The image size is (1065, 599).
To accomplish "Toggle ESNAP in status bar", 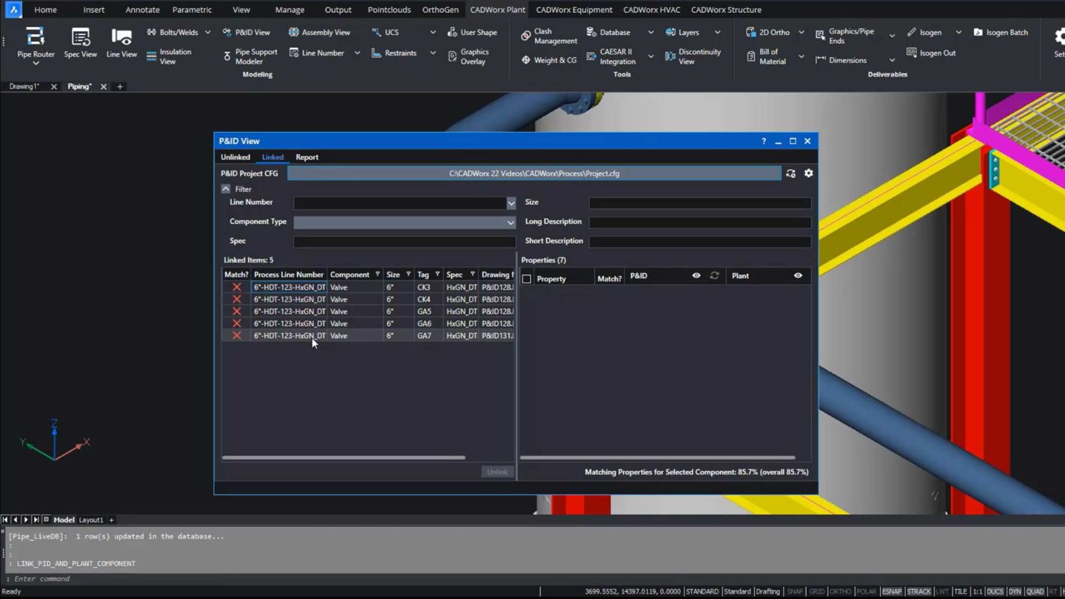I will (x=892, y=591).
